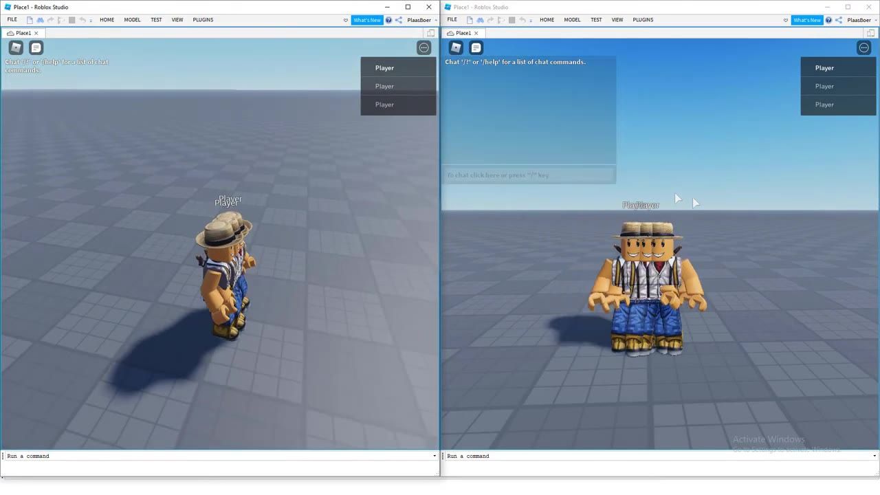The height and width of the screenshot is (495, 880).
Task: Toggle chat icon in right window
Action: [x=476, y=47]
